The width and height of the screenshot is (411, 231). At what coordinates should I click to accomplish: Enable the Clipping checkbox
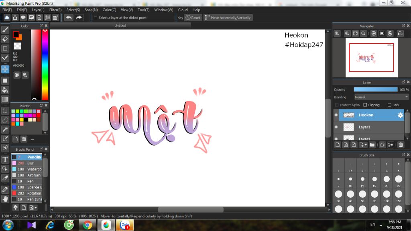[365, 105]
